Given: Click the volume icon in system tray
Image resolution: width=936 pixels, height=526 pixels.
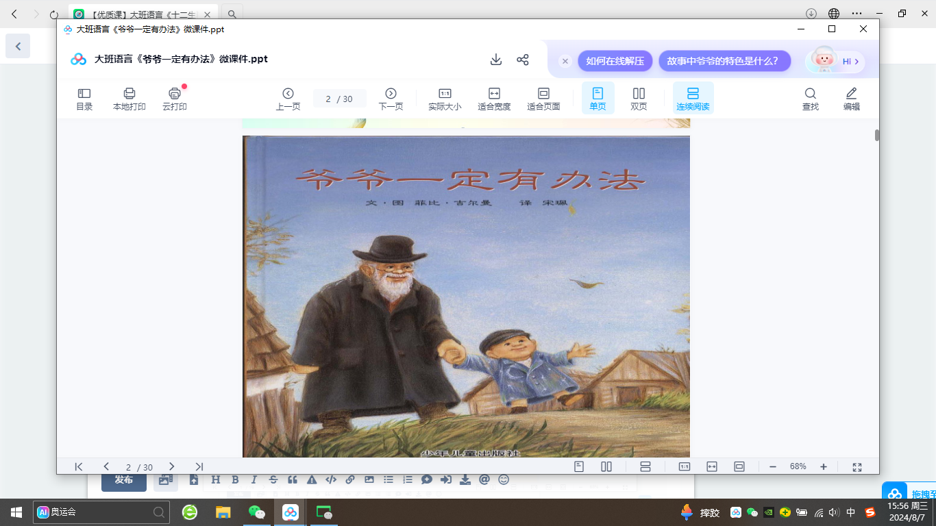Looking at the screenshot, I should coord(834,512).
